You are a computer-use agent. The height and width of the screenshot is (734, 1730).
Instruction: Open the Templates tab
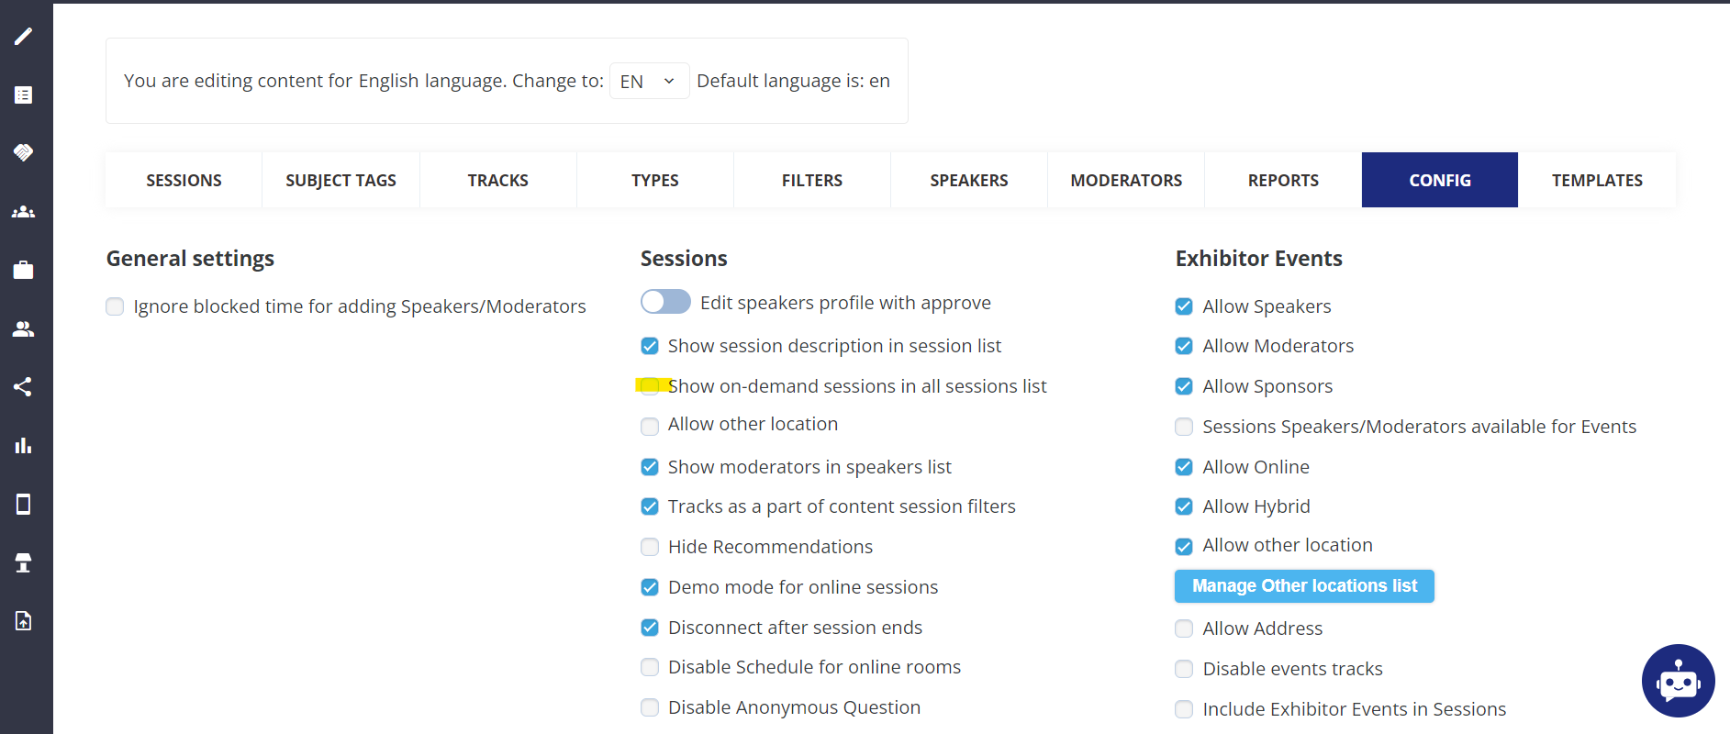click(x=1597, y=180)
